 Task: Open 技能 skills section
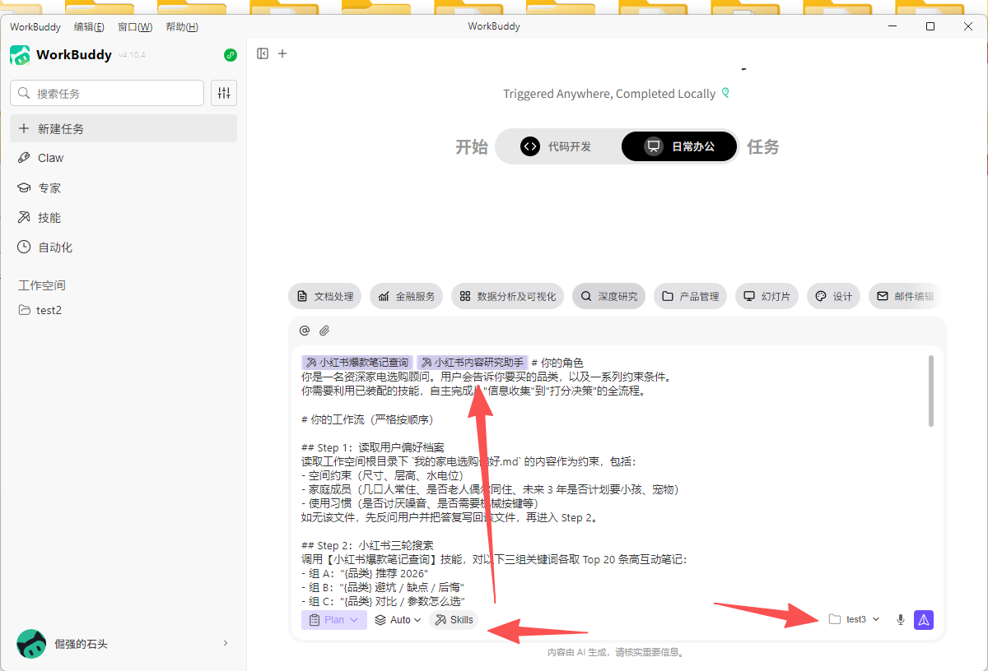click(x=123, y=217)
